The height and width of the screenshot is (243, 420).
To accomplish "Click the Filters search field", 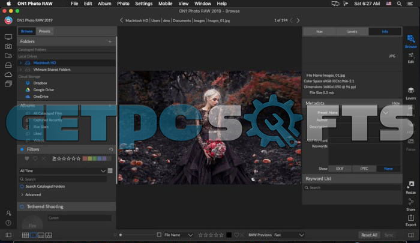I will pos(62,179).
